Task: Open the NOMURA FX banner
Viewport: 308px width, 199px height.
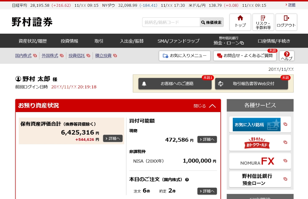Action: (x=257, y=161)
